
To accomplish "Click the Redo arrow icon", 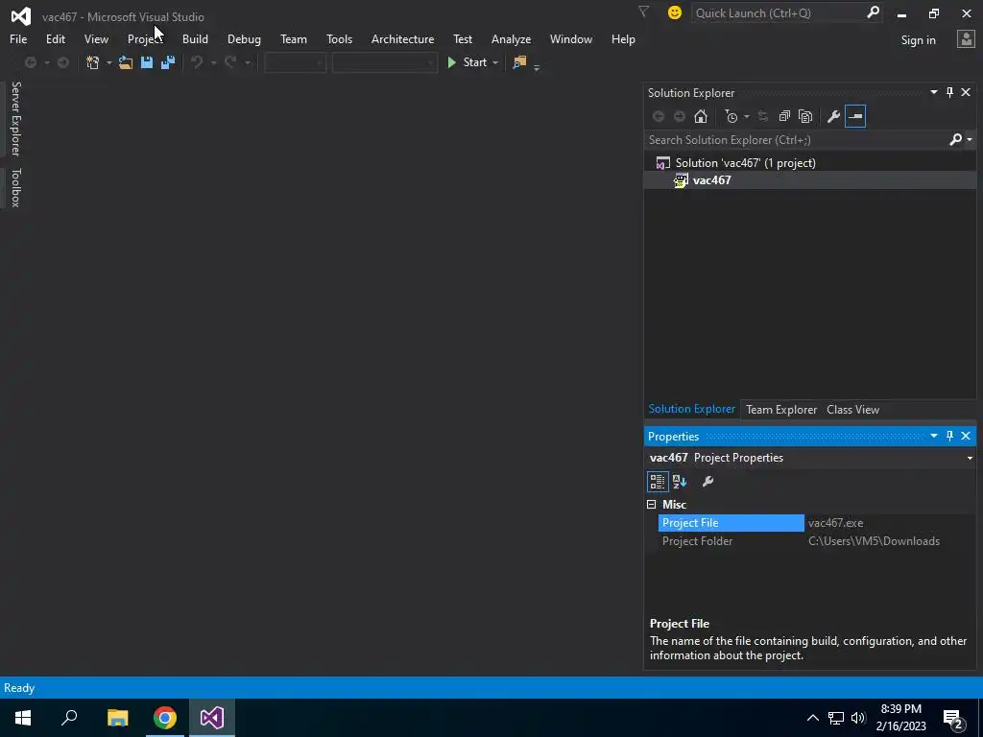I will (x=230, y=62).
